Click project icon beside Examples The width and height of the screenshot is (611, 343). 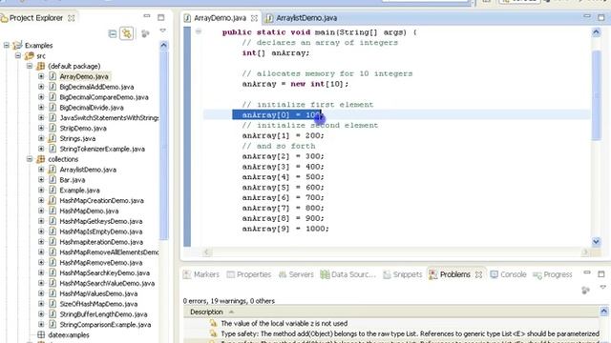17,45
